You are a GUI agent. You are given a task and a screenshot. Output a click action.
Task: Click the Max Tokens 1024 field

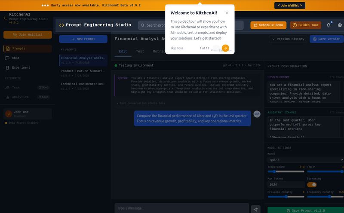coord(286,185)
